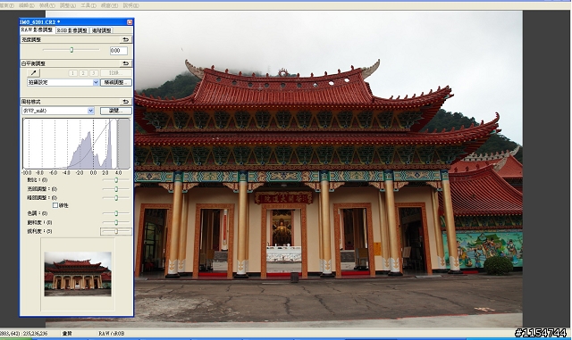Click the browse button beside picture style
This screenshot has width=572, height=340.
(115, 111)
